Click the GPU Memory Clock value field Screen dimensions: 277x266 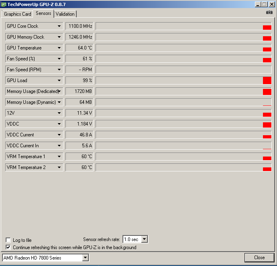click(x=79, y=37)
